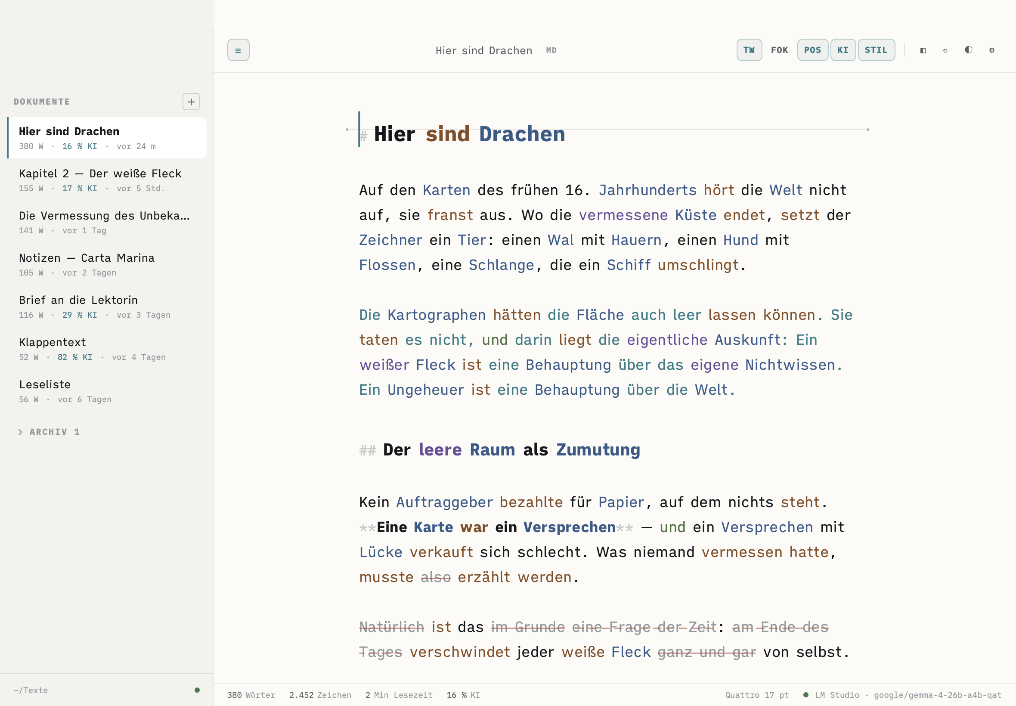1016x706 pixels.
Task: Open 'Die Vermessung des Unbeka…' document
Action: pyautogui.click(x=107, y=222)
